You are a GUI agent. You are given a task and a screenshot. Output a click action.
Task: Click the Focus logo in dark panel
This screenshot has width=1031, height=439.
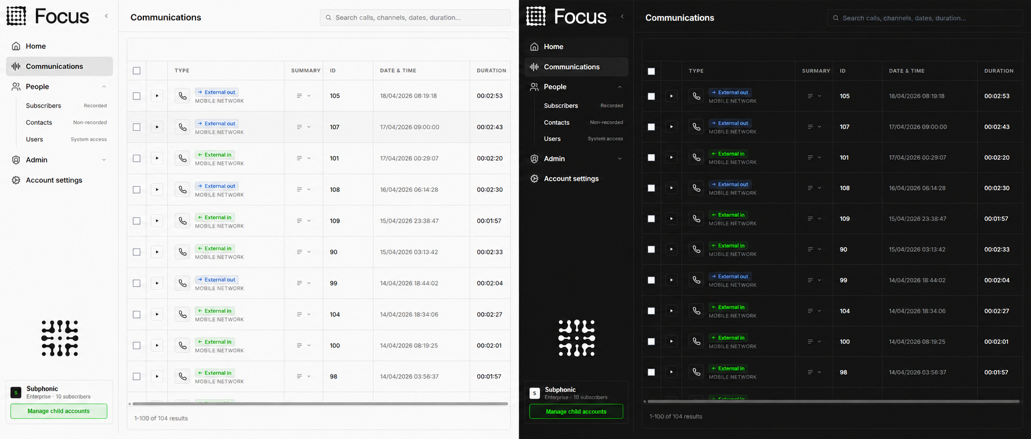click(567, 16)
